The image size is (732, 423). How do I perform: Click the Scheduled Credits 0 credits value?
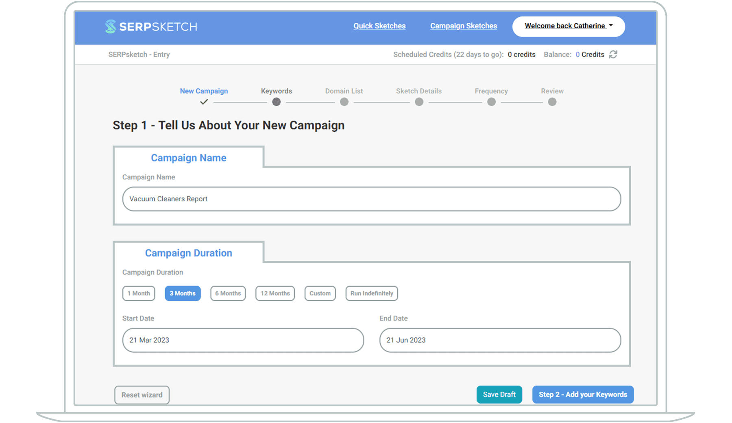tap(522, 55)
